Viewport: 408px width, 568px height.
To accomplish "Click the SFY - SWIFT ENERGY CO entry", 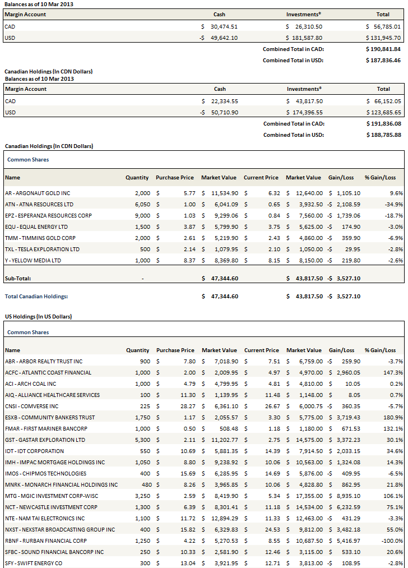I will click(33, 563).
